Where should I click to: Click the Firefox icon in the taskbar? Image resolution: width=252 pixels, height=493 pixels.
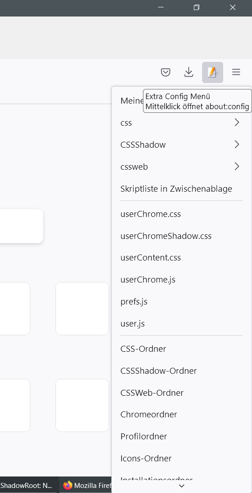[x=67, y=485]
